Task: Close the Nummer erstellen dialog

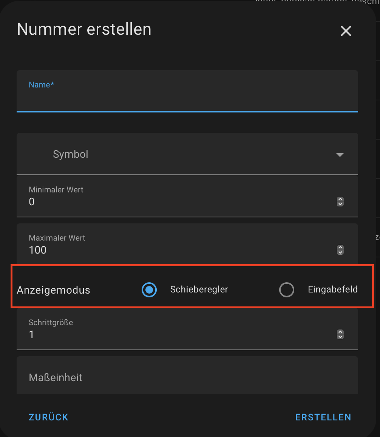Action: pos(346,31)
